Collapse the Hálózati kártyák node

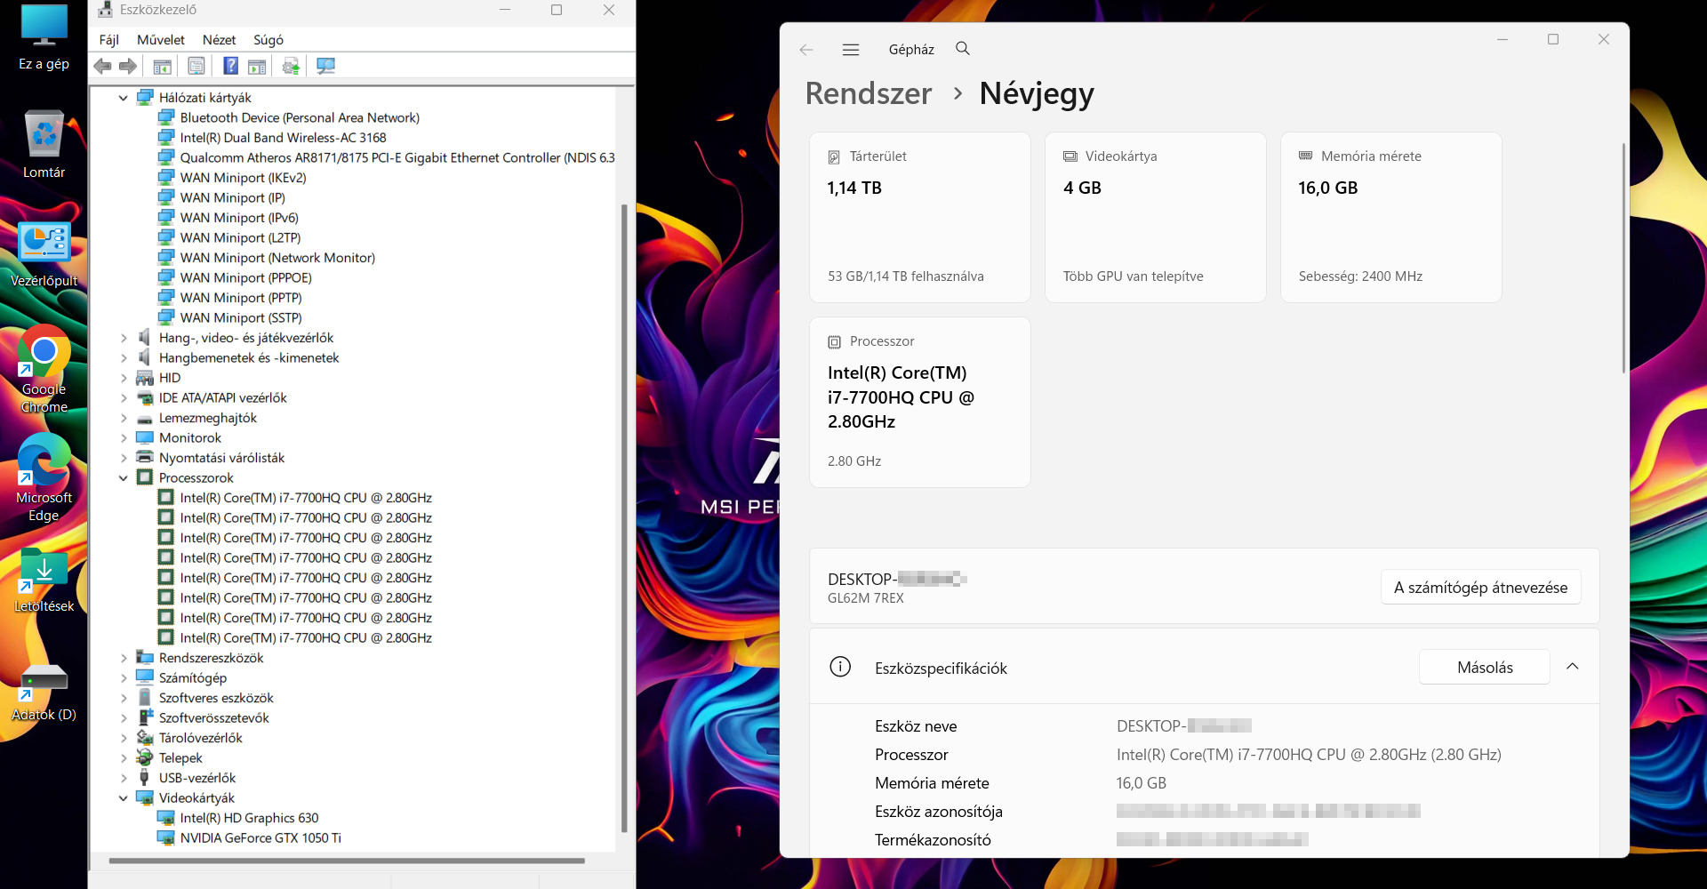tap(124, 98)
